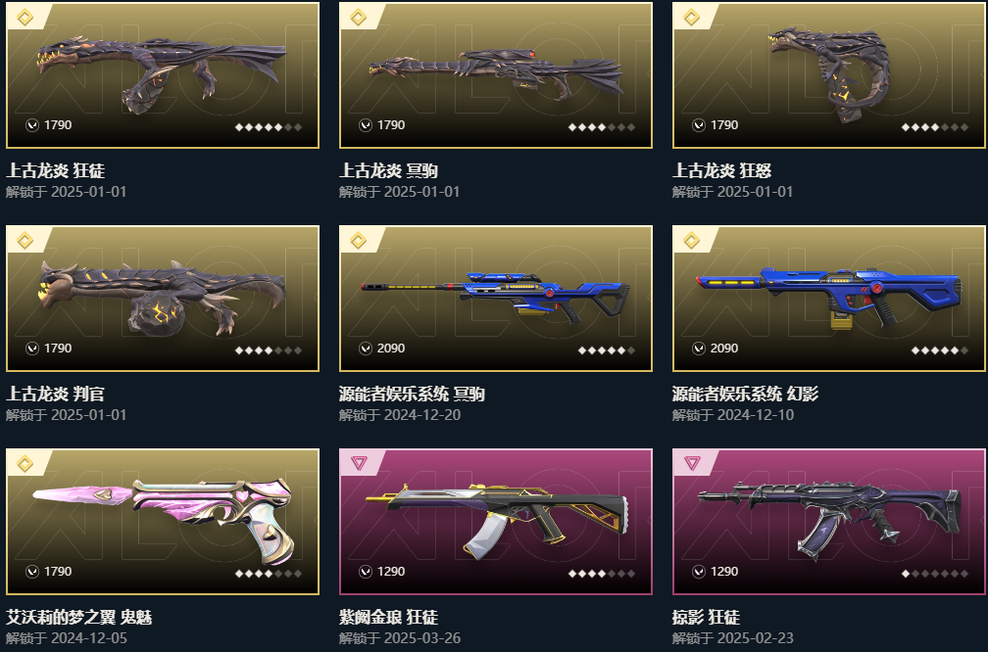988x652 pixels.
Task: Click the gold tier badge on 上古龙炎 冥驹 card
Action: tap(358, 17)
